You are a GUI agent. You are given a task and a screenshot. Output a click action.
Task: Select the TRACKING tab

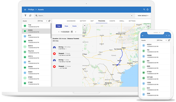[102, 21]
